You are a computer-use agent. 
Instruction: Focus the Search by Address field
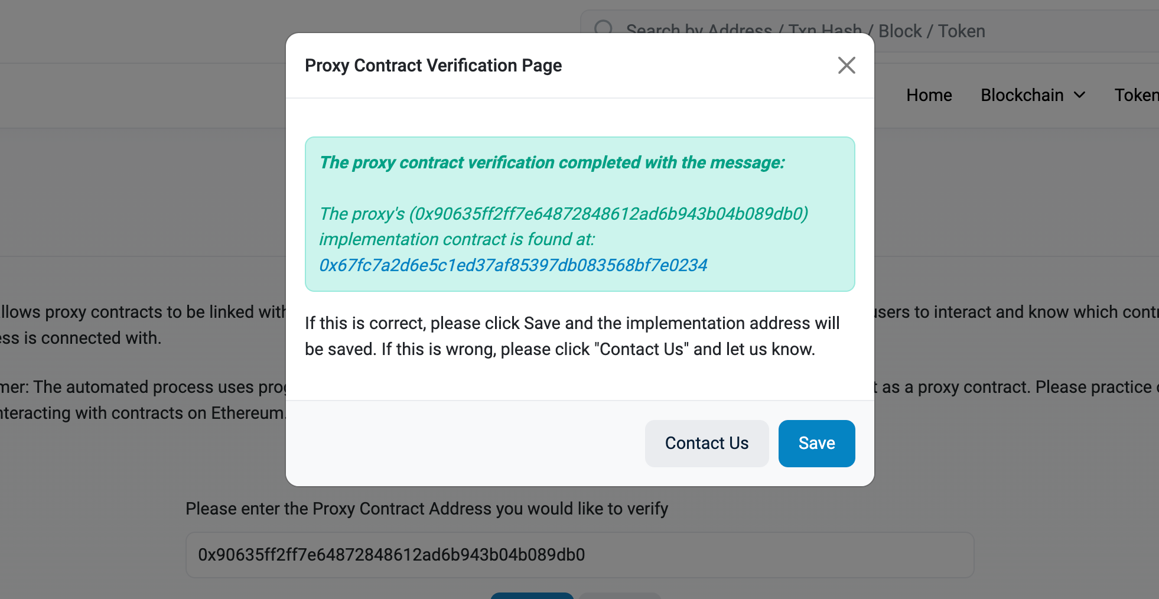[868, 31]
